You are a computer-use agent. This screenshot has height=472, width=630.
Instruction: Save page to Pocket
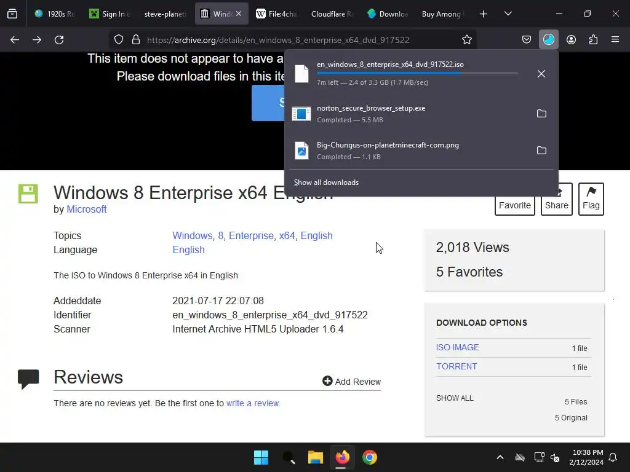tap(527, 40)
